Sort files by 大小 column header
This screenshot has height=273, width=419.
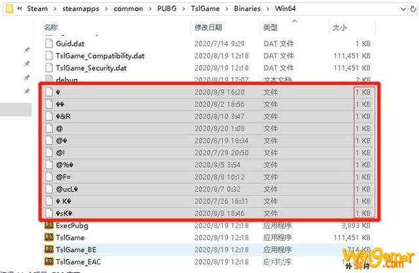[x=339, y=27]
